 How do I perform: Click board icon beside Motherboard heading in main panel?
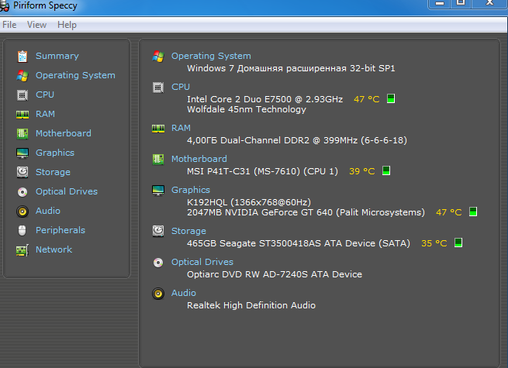[158, 160]
